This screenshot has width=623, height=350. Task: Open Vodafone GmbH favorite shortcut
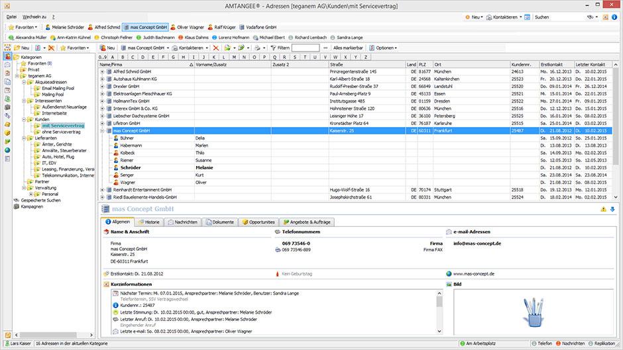pos(257,27)
